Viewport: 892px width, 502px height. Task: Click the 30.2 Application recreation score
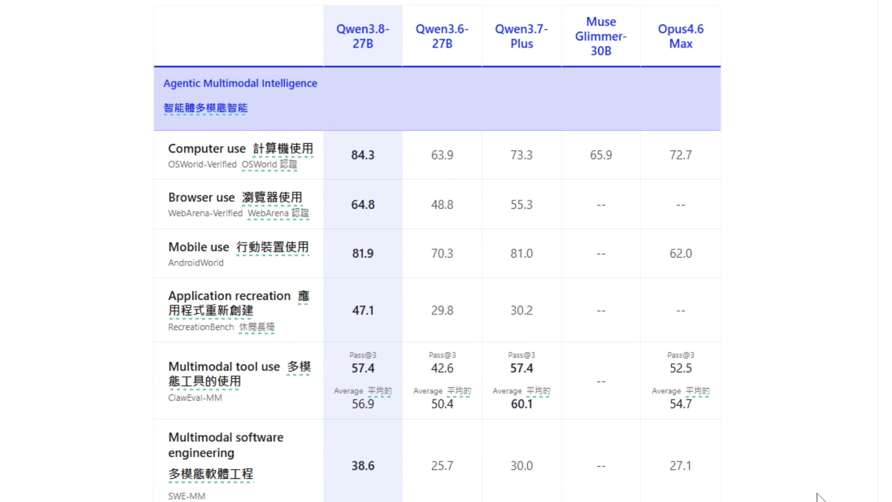click(522, 310)
